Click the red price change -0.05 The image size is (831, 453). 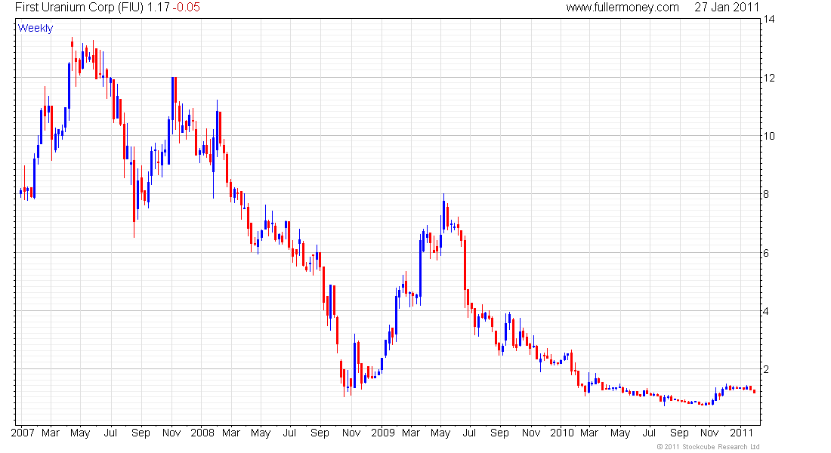tap(186, 8)
